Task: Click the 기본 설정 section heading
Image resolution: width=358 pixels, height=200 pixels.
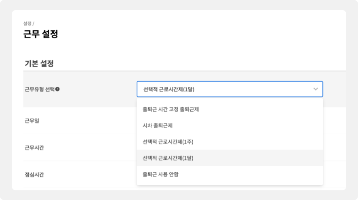Action: click(39, 63)
